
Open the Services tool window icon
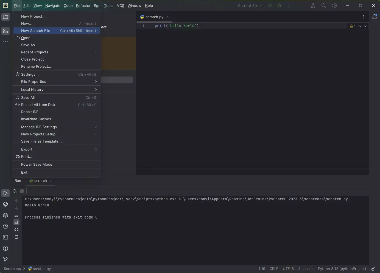click(5, 226)
